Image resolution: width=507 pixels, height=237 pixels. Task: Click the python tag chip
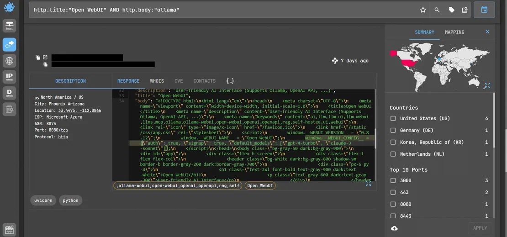[70, 200]
